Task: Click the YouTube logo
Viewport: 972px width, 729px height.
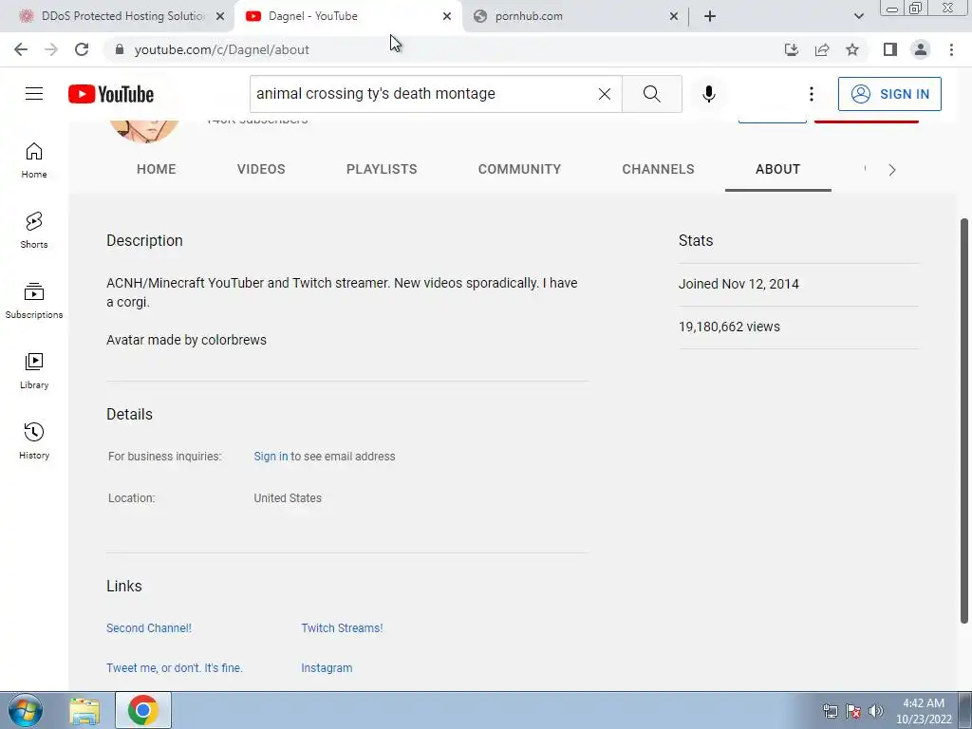Action: (x=111, y=94)
